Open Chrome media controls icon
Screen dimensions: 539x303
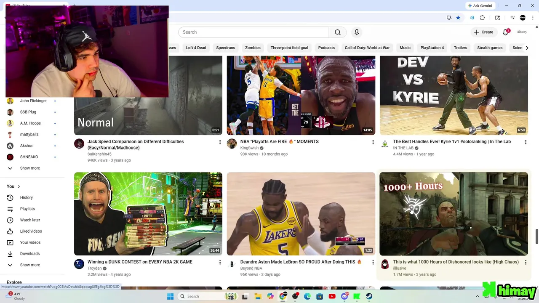click(512, 18)
